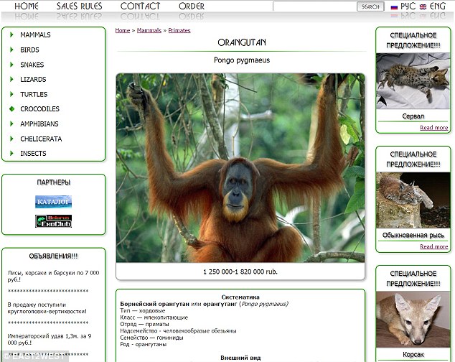Follow the Mammals breadcrumb link

click(149, 31)
